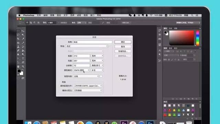Image resolution: width=220 pixels, height=124 pixels.
Task: Open the History panel icon in collapsed strip
Action: point(159,30)
